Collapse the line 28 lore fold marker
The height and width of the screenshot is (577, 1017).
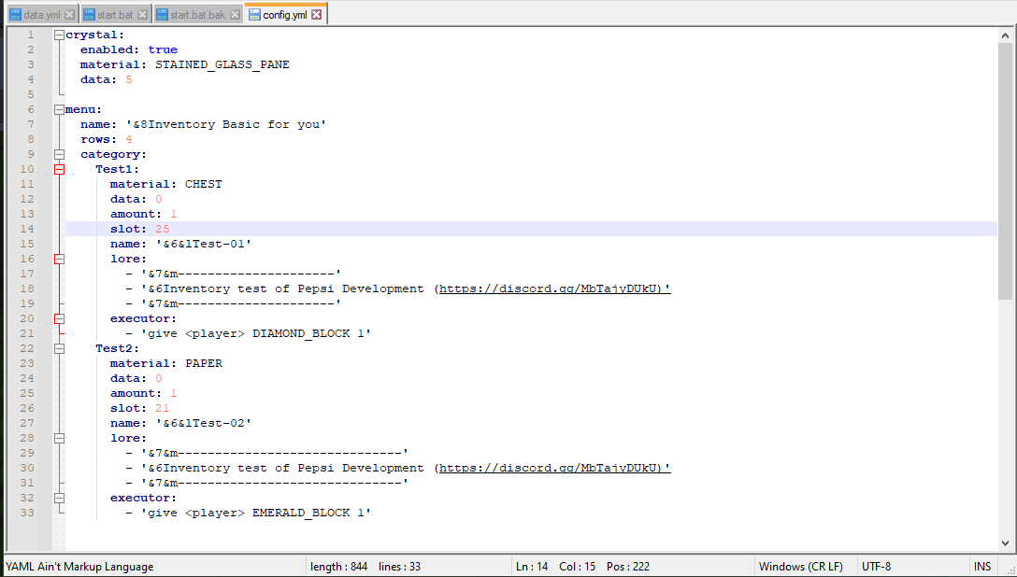click(x=59, y=438)
